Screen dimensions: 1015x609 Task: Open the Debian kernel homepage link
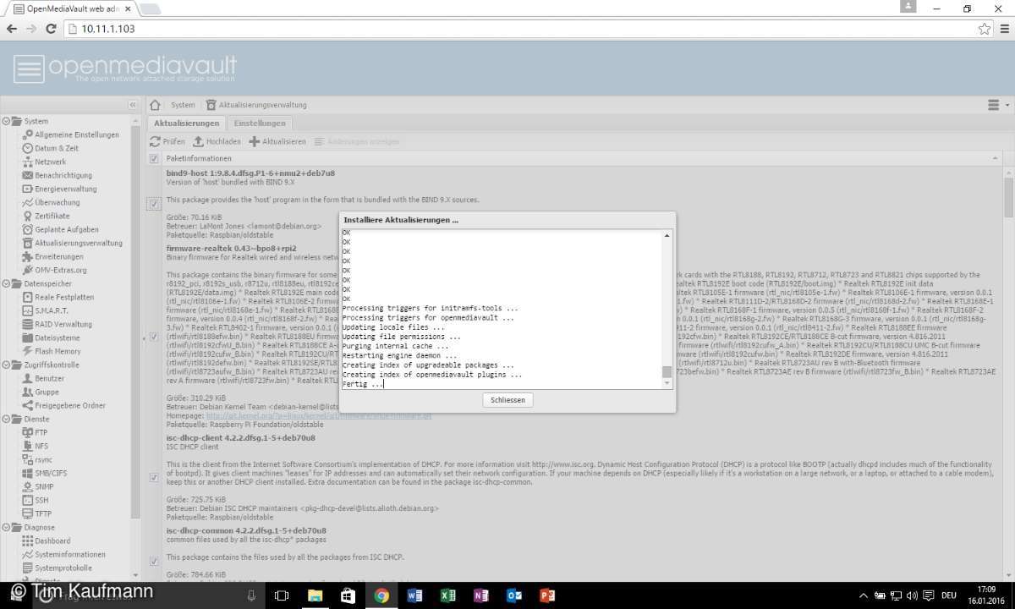tap(319, 415)
